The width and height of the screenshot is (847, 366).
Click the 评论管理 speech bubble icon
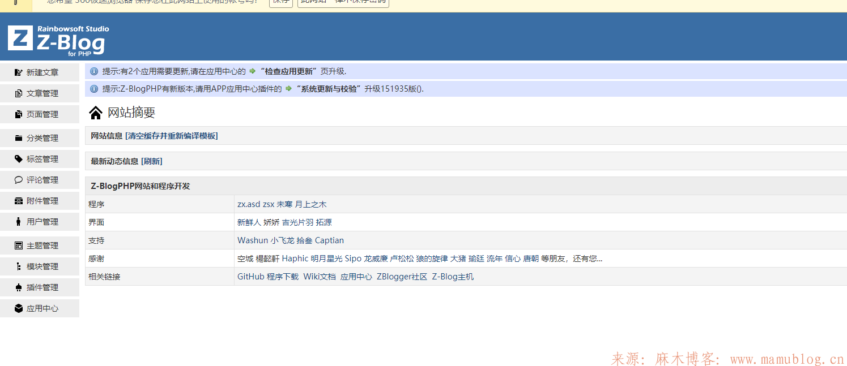click(20, 179)
